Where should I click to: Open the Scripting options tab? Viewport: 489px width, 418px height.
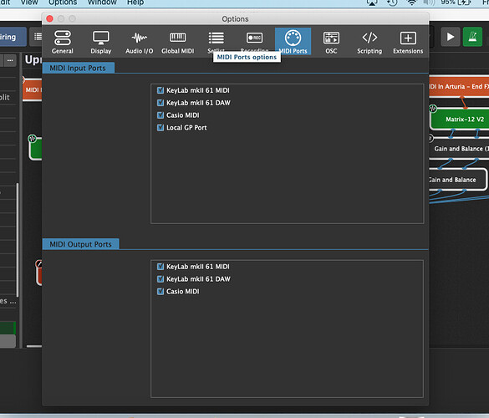(369, 42)
